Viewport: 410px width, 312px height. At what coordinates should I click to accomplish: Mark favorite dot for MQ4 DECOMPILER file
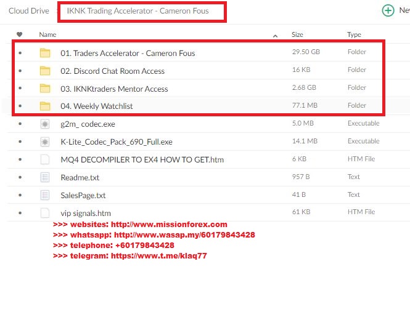20,159
